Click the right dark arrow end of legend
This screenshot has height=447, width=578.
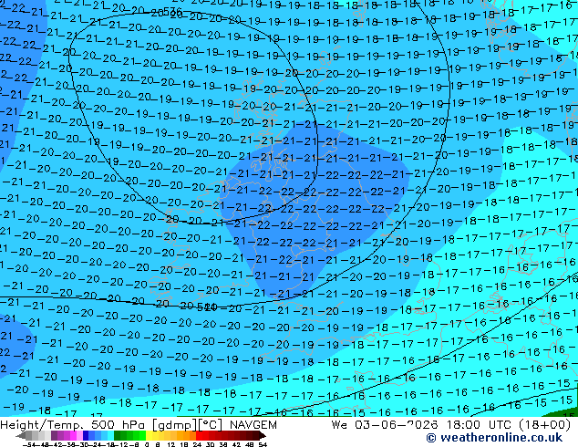(263, 436)
